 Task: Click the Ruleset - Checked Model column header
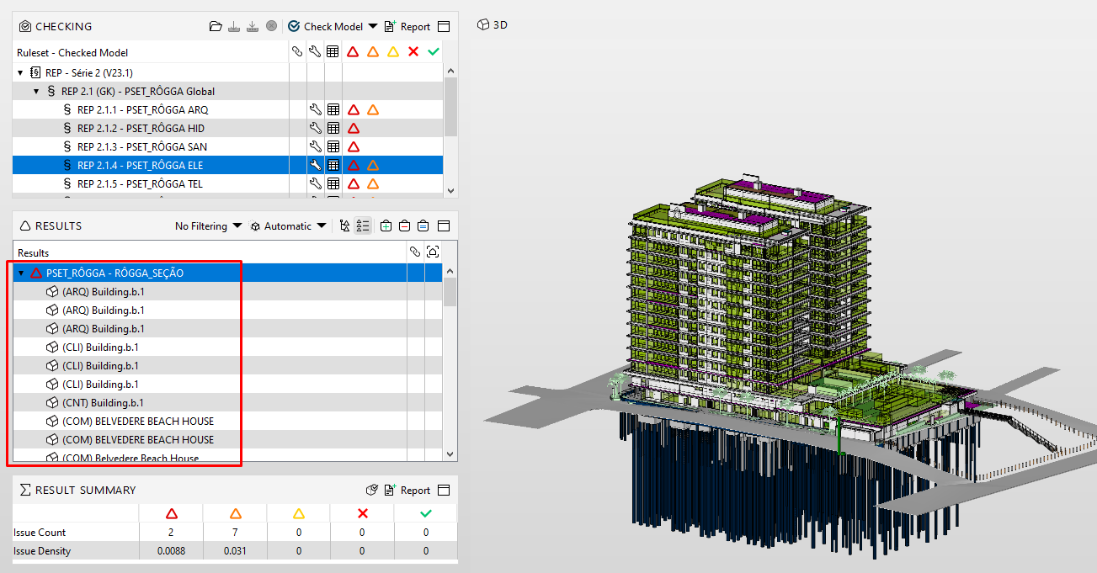72,52
